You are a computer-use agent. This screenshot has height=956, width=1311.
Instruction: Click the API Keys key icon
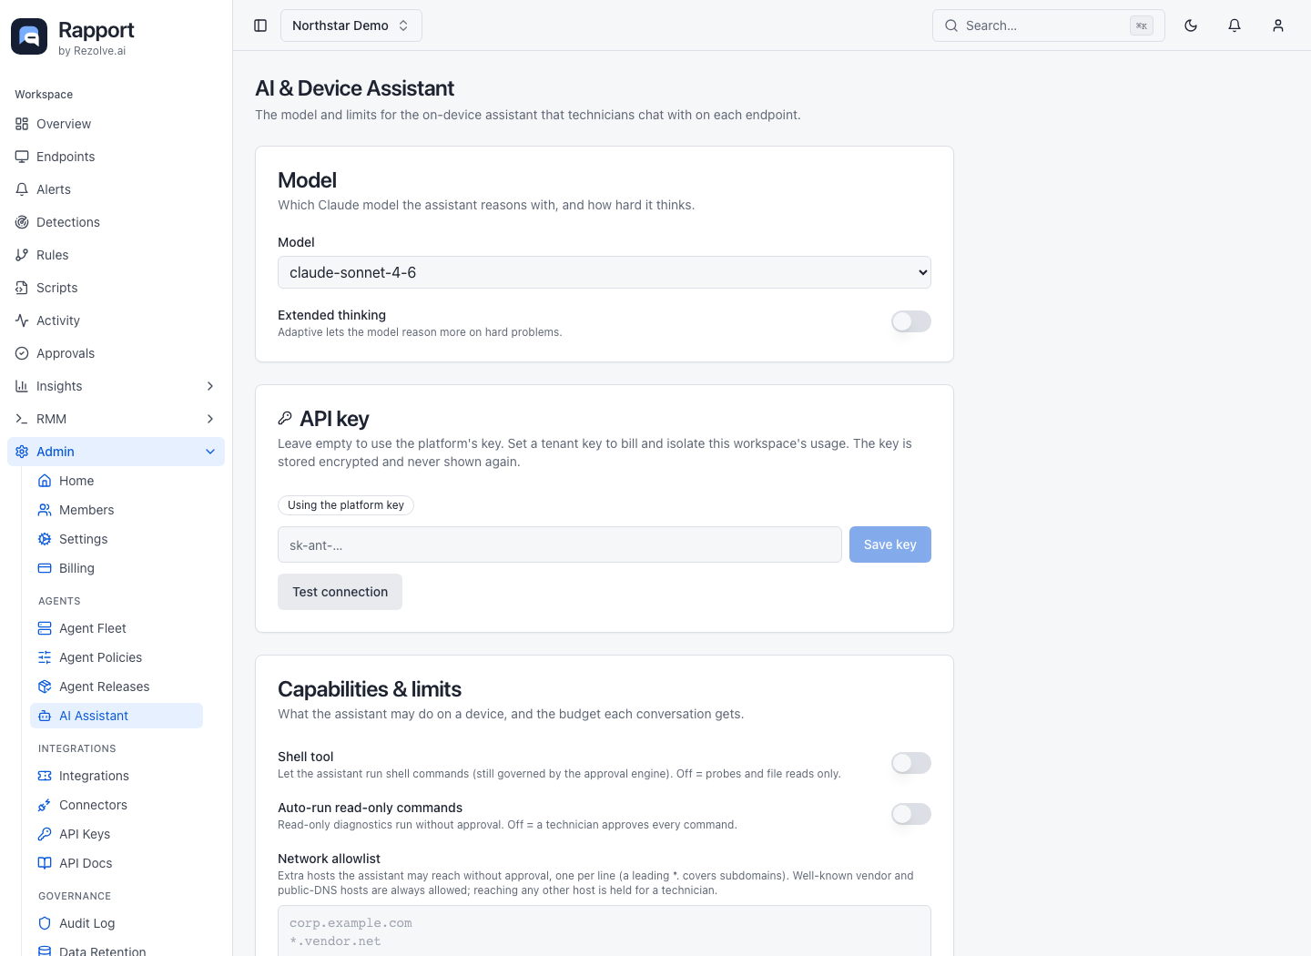pos(45,834)
